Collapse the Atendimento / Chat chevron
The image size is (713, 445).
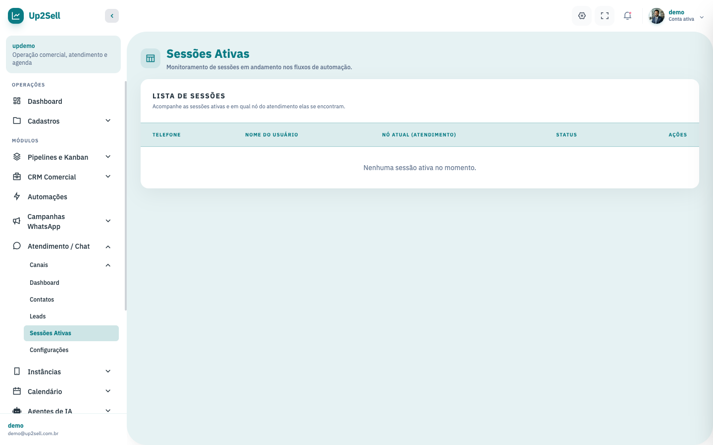pyautogui.click(x=108, y=246)
